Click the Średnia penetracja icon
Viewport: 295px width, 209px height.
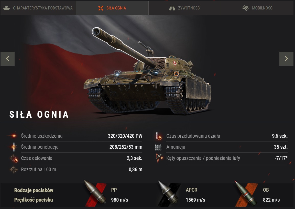(13, 147)
